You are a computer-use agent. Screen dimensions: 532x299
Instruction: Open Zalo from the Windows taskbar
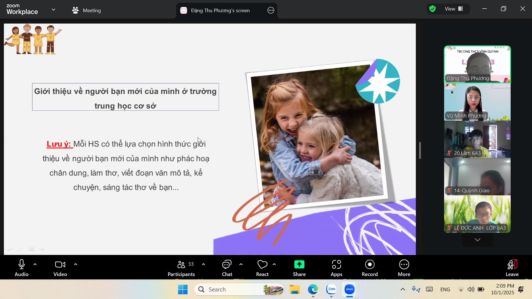[x=331, y=289]
